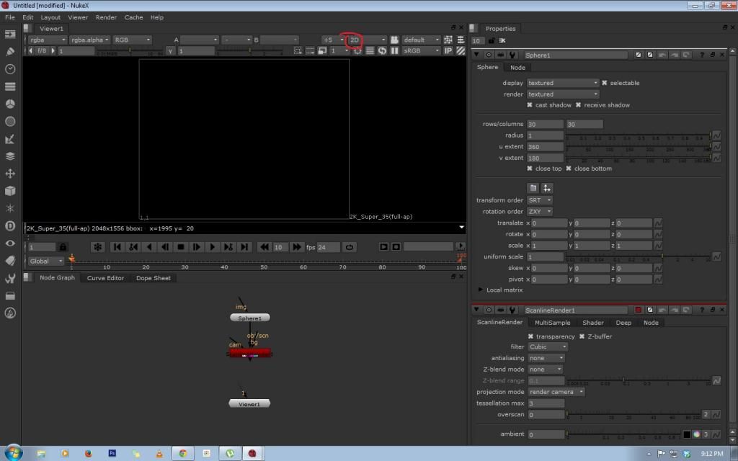Open the 3D node menu cube icon

coord(10,191)
